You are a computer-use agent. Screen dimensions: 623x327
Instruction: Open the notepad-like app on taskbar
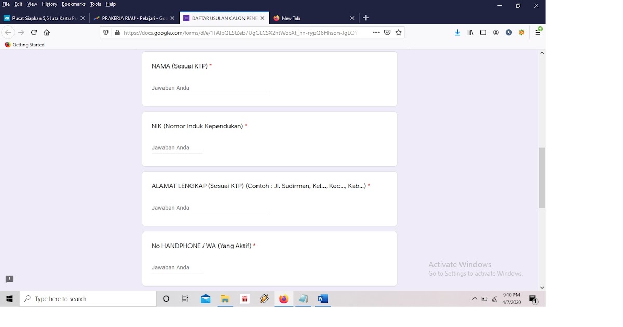coord(303,299)
